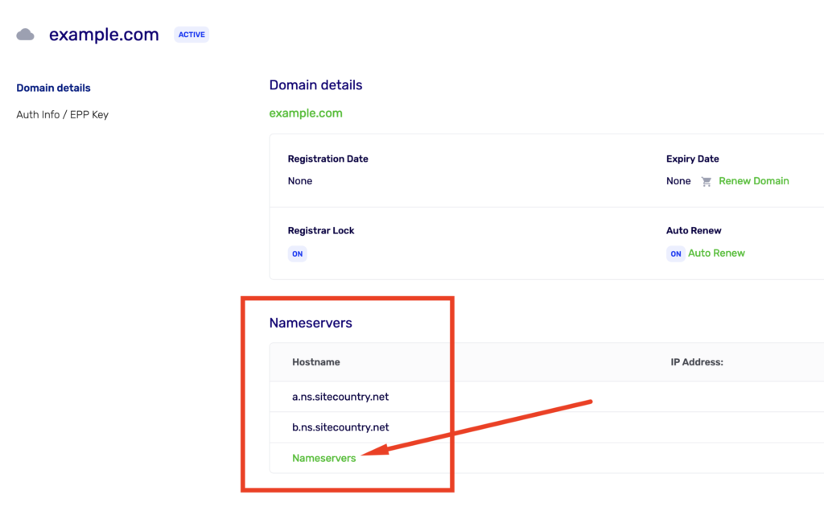
Task: Select the b.ns.sitecountry.net hostname row
Action: (546, 427)
